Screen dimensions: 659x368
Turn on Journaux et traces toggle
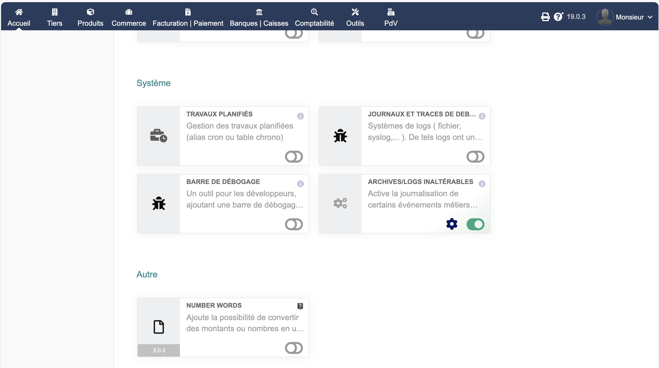coord(475,157)
